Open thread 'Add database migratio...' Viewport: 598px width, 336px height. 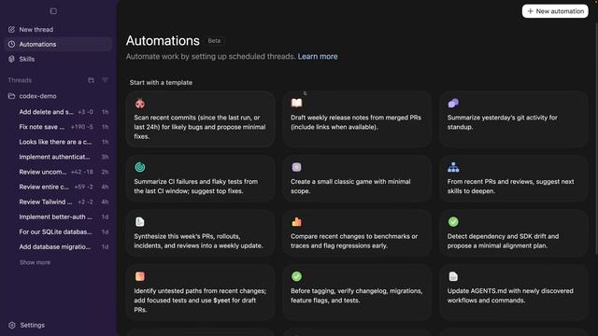[58, 246]
